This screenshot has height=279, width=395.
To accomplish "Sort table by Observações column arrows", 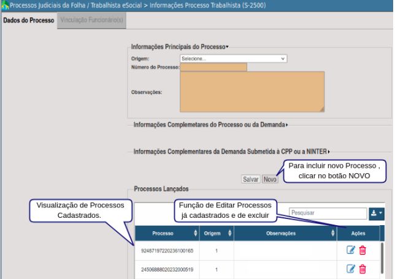I will (333, 233).
